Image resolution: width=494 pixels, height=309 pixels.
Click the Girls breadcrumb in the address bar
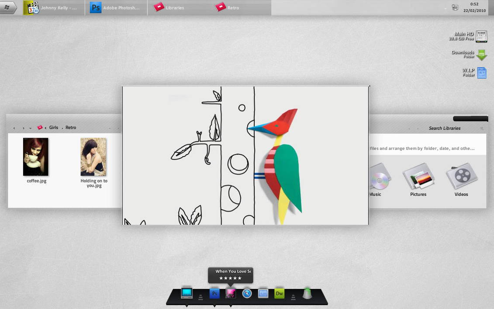(x=54, y=128)
